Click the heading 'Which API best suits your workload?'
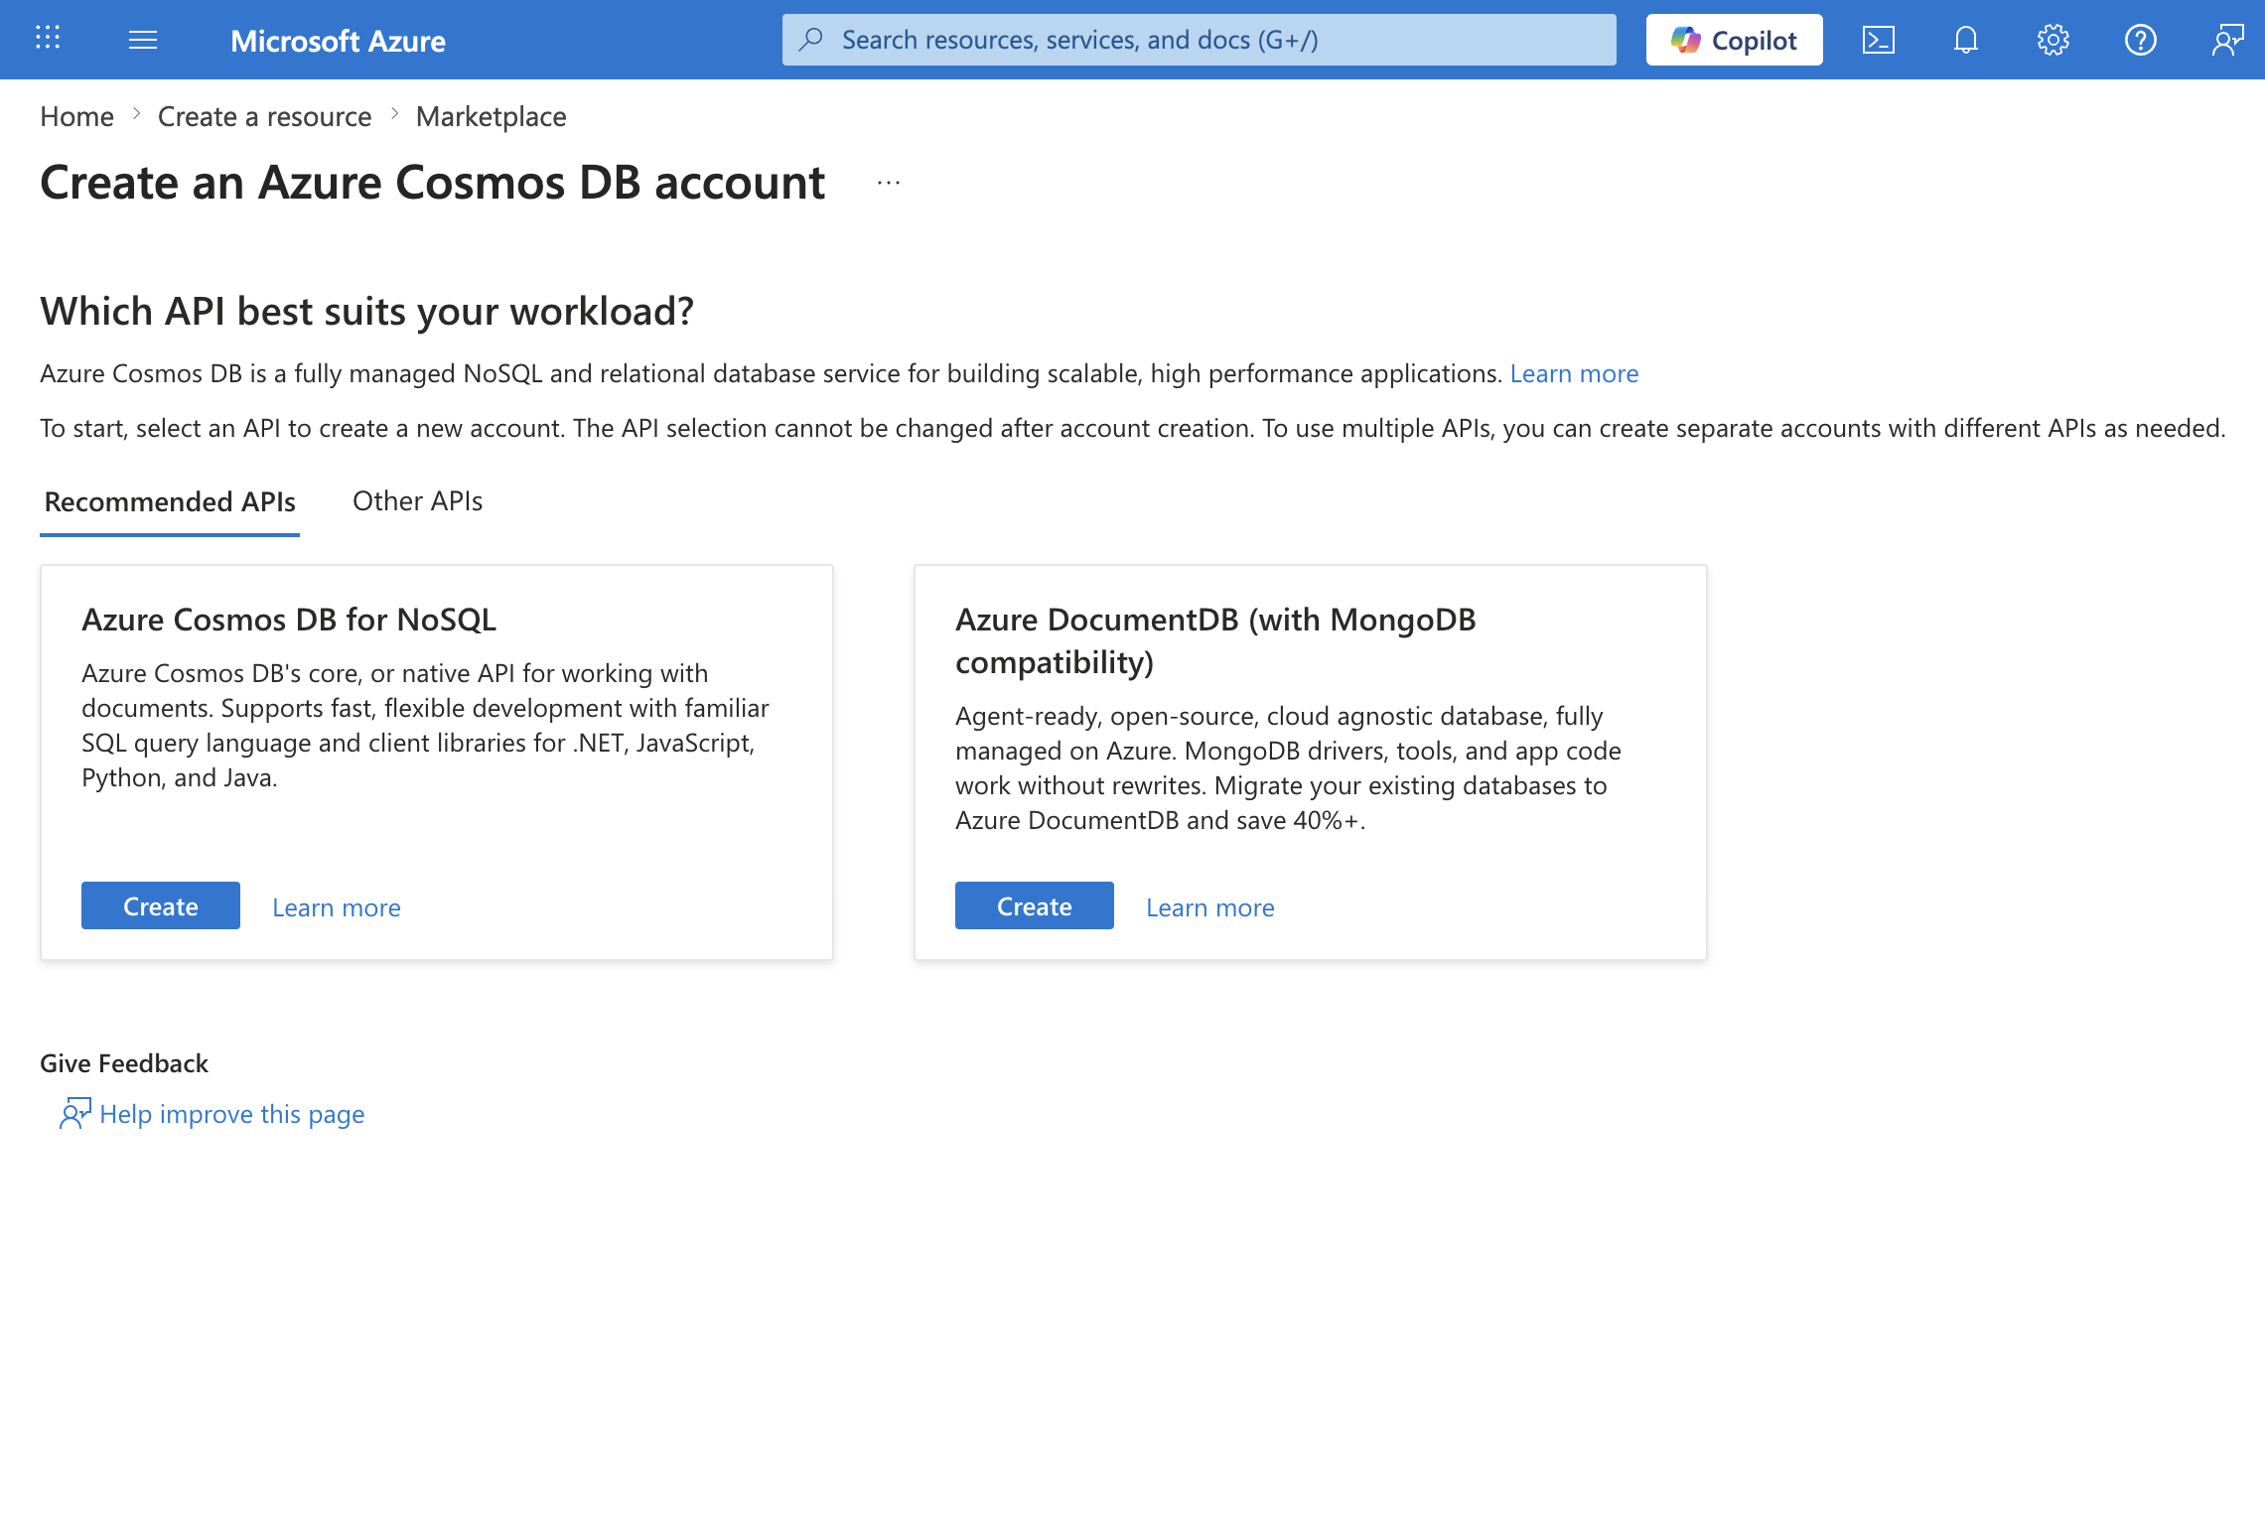 pos(366,312)
